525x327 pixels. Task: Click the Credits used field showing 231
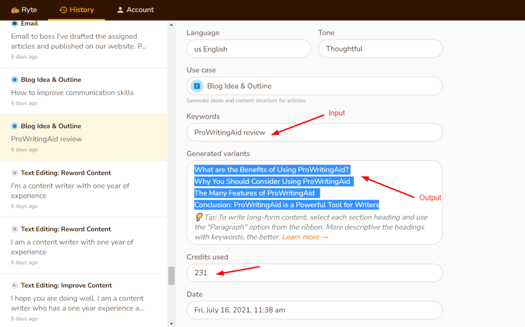coord(314,273)
